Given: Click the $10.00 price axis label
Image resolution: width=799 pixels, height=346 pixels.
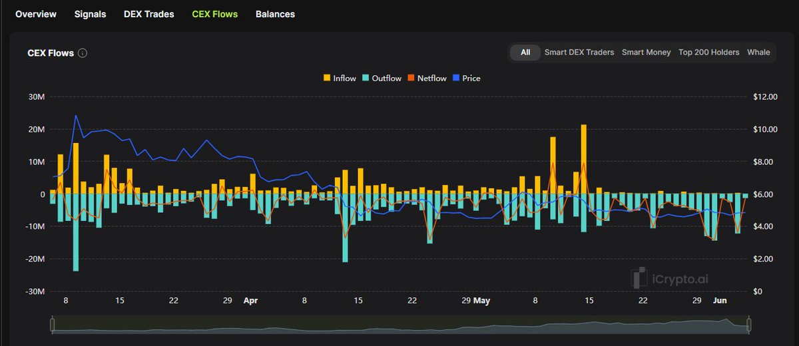Looking at the screenshot, I should click(x=765, y=129).
